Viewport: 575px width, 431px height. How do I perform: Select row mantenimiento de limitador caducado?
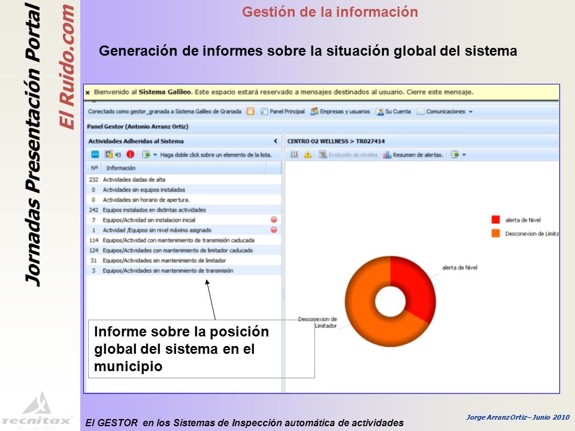(x=184, y=250)
